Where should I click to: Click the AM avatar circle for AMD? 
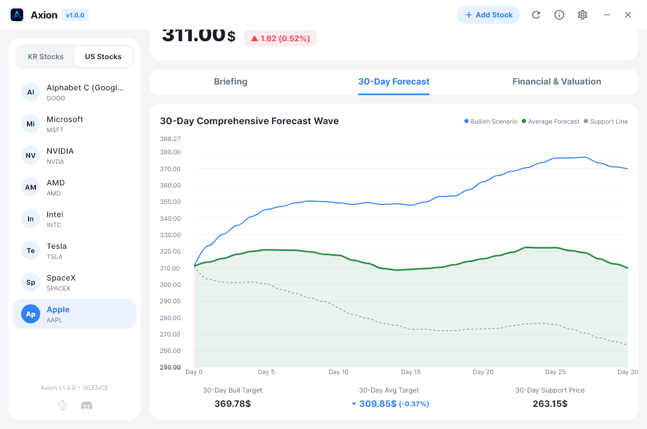(31, 188)
